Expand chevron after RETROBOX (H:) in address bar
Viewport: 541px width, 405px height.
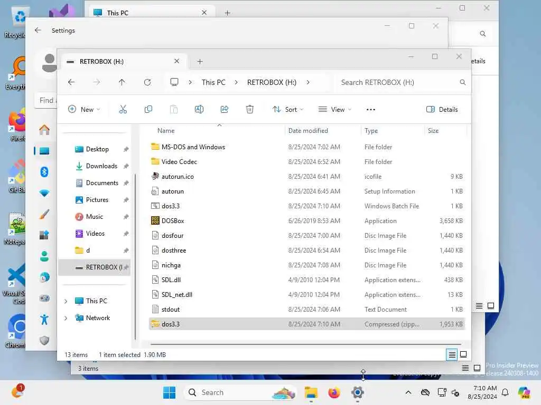[x=308, y=82]
